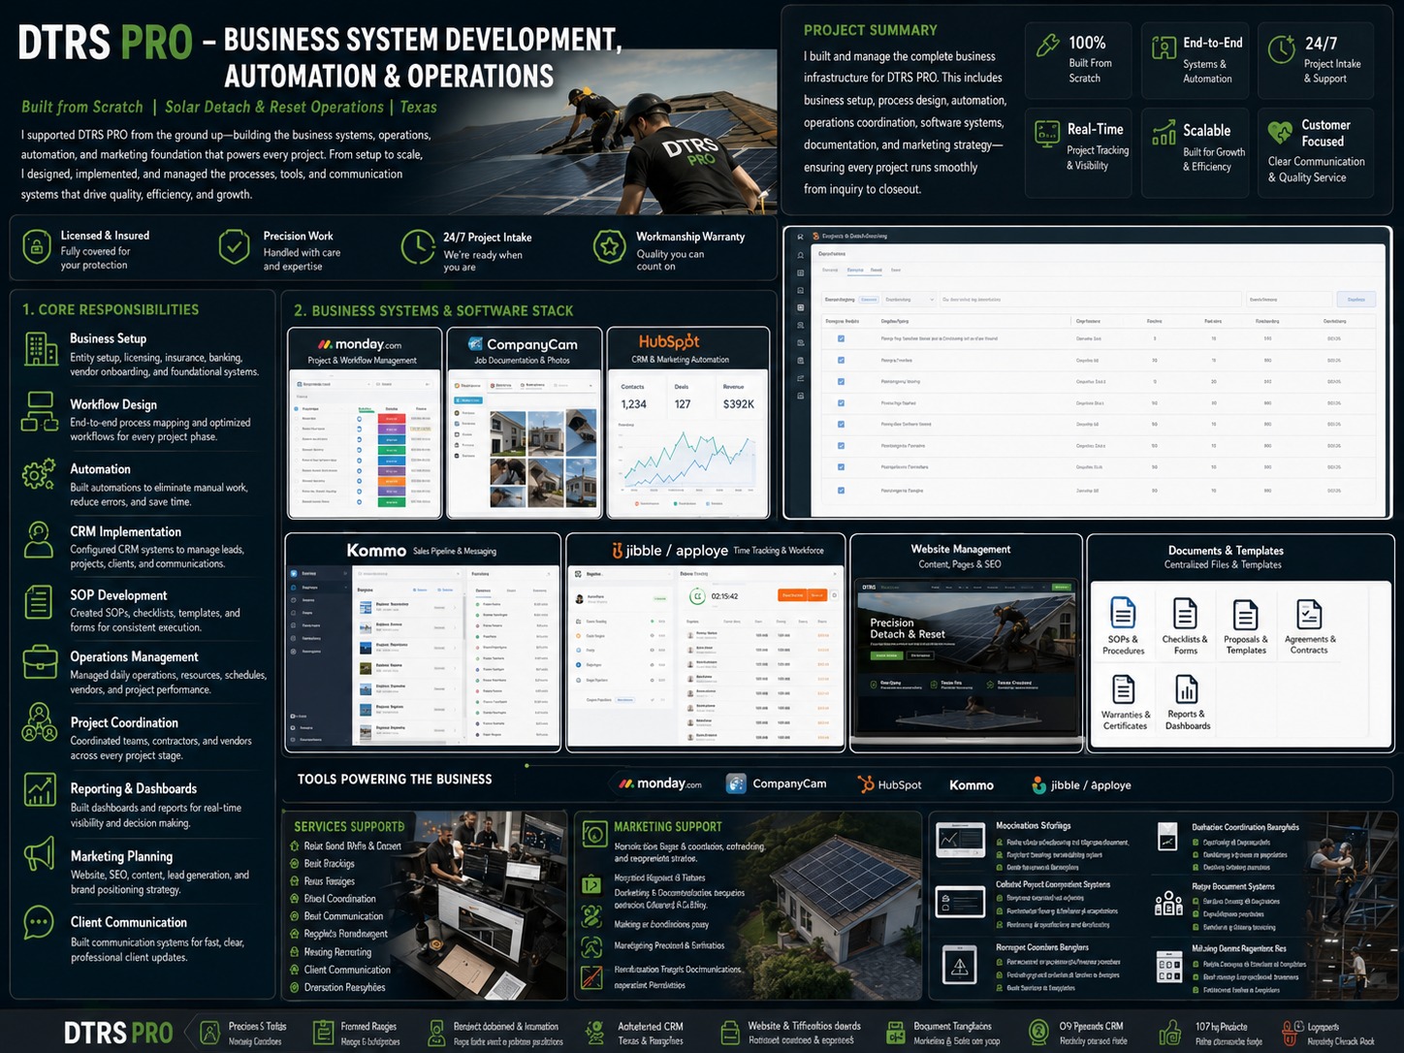1404x1053 pixels.
Task: Click the dashboard's wide search input field
Action: (x=1090, y=300)
